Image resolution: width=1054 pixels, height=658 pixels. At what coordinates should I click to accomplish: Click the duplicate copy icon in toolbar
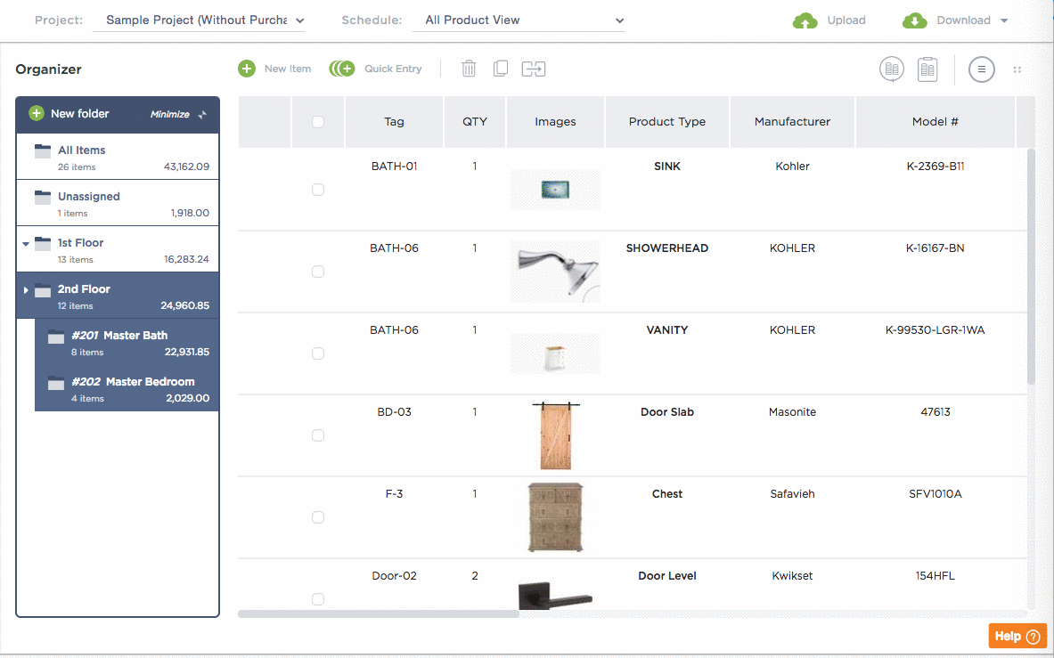(501, 69)
